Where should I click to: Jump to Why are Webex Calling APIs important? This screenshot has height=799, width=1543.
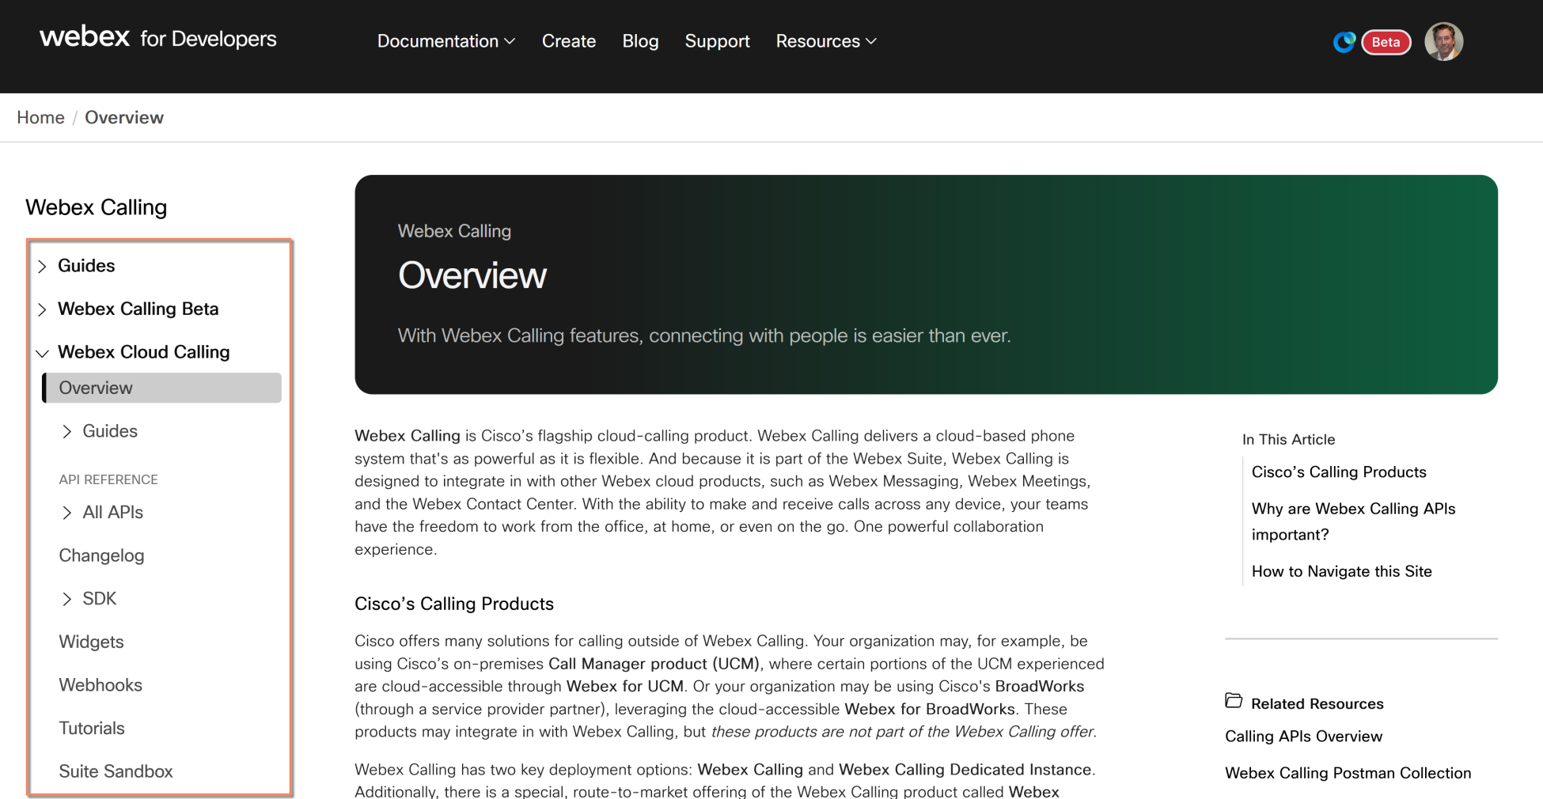coord(1353,521)
